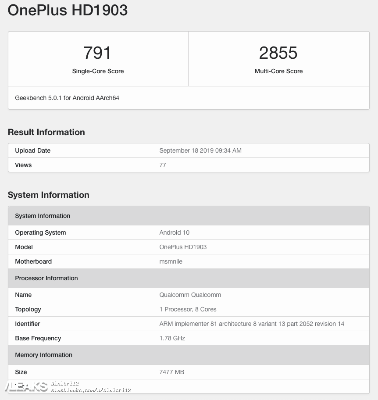Click the Memory Information section header
Viewport: 378px width, 400px height.
click(189, 355)
